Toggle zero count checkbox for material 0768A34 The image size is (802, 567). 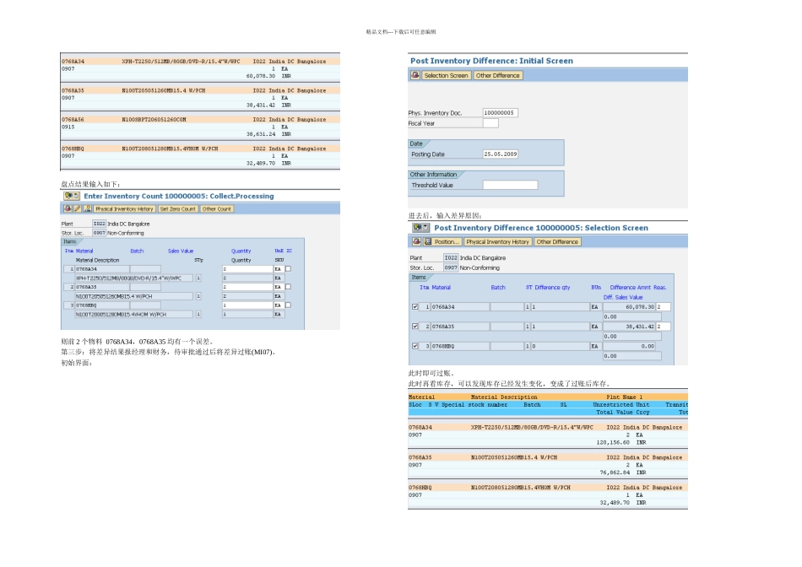click(x=288, y=269)
